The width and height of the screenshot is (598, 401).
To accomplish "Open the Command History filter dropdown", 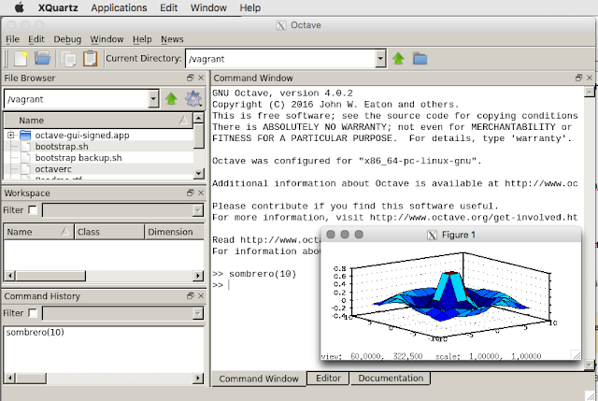I will tap(197, 313).
